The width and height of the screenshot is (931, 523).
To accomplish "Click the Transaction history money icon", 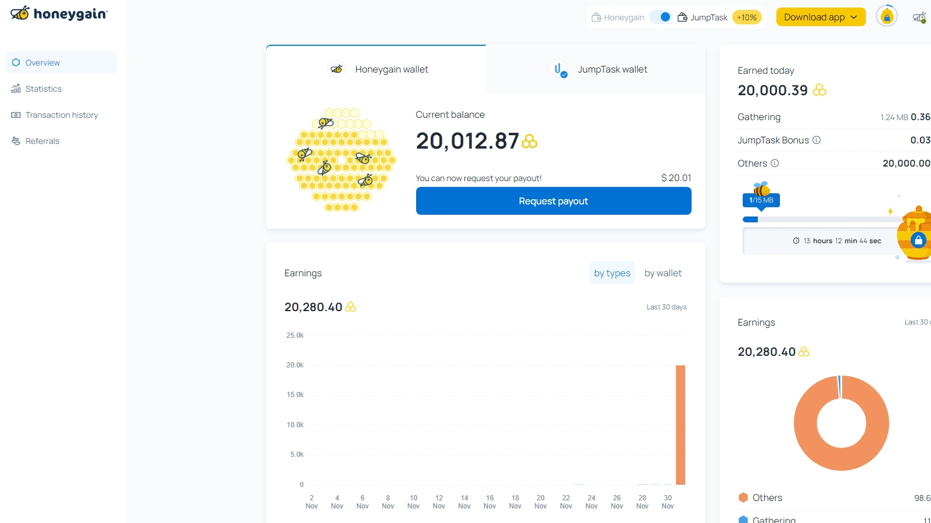I will pos(16,115).
